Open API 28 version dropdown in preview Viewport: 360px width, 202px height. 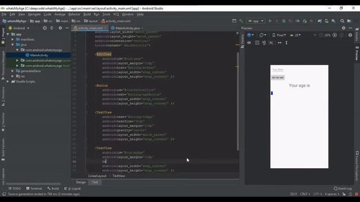pyautogui.click(x=295, y=35)
